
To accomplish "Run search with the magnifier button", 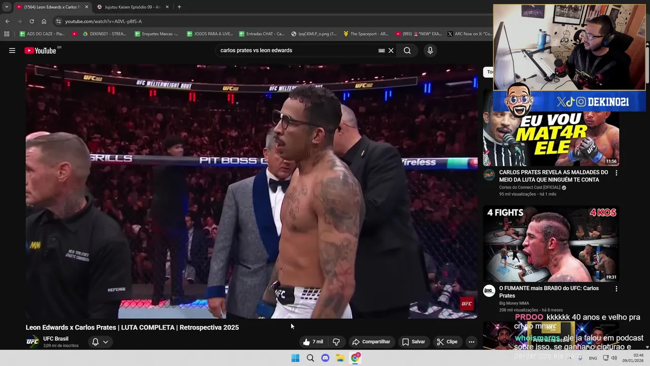I will click(407, 50).
